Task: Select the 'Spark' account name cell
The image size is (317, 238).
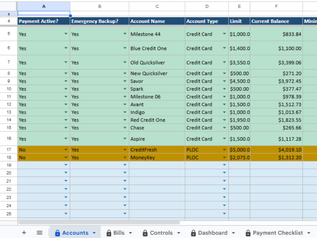Action: coord(157,89)
